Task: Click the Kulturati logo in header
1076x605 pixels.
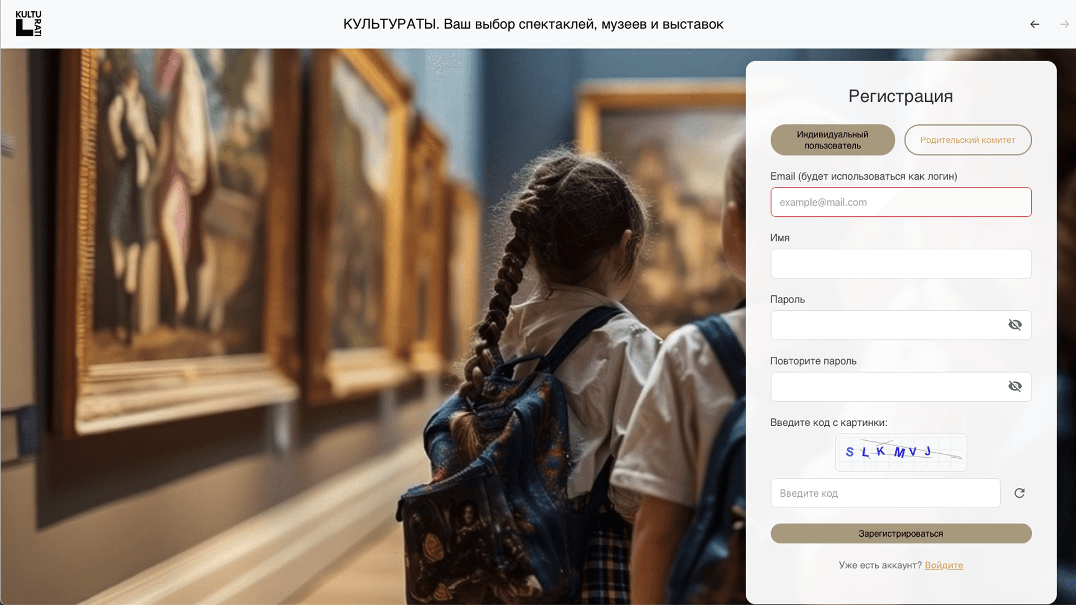Action: click(29, 24)
